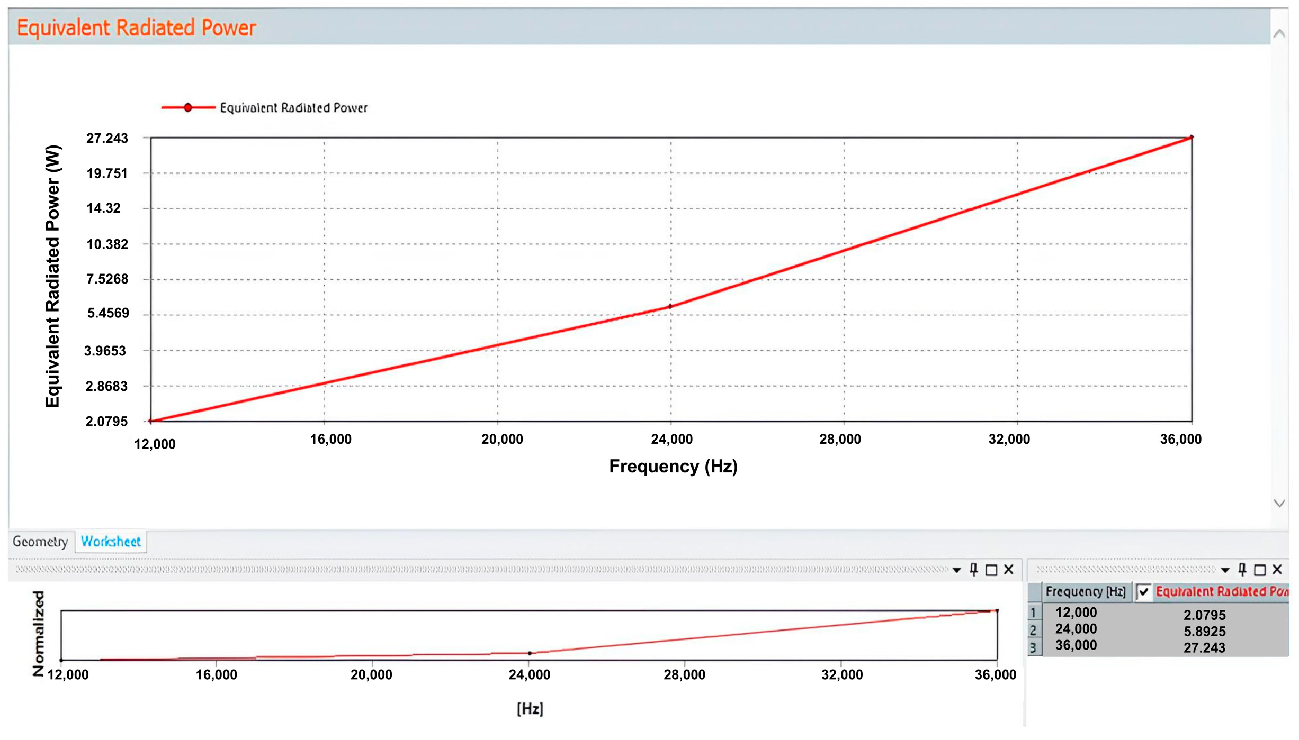Click the Frequency [Hz] column header
Screen dimensions: 1299x740
1085,592
